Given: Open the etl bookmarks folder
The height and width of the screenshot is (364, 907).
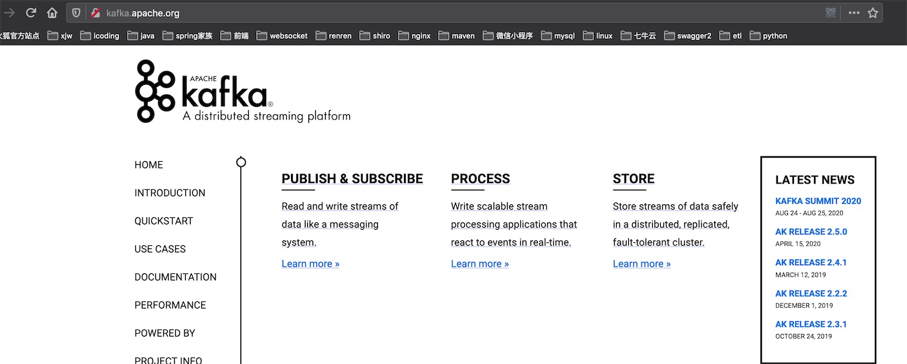Looking at the screenshot, I should 730,35.
